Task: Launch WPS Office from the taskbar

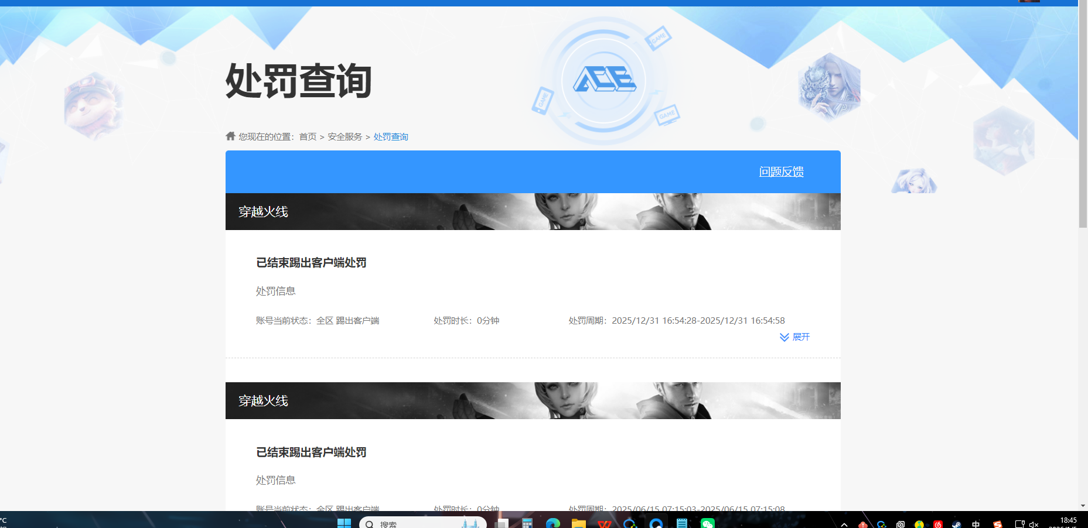Action: 604,523
